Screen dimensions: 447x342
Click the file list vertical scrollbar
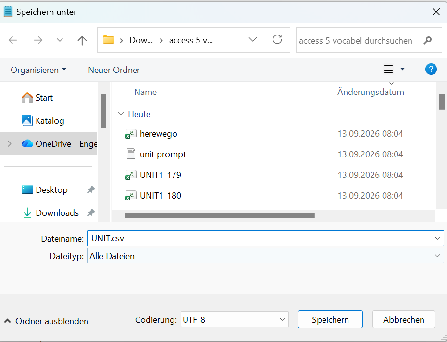pyautogui.click(x=442, y=102)
